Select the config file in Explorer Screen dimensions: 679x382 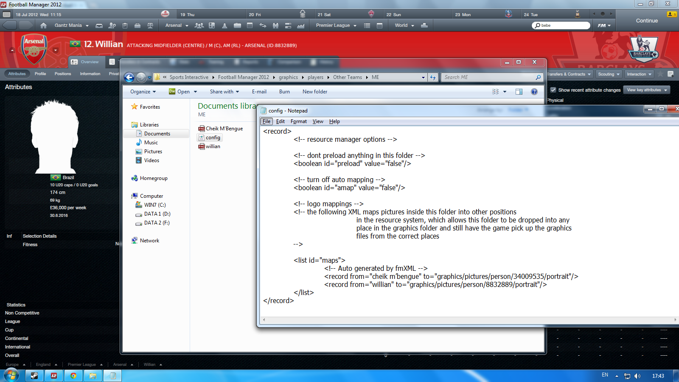pyautogui.click(x=210, y=138)
